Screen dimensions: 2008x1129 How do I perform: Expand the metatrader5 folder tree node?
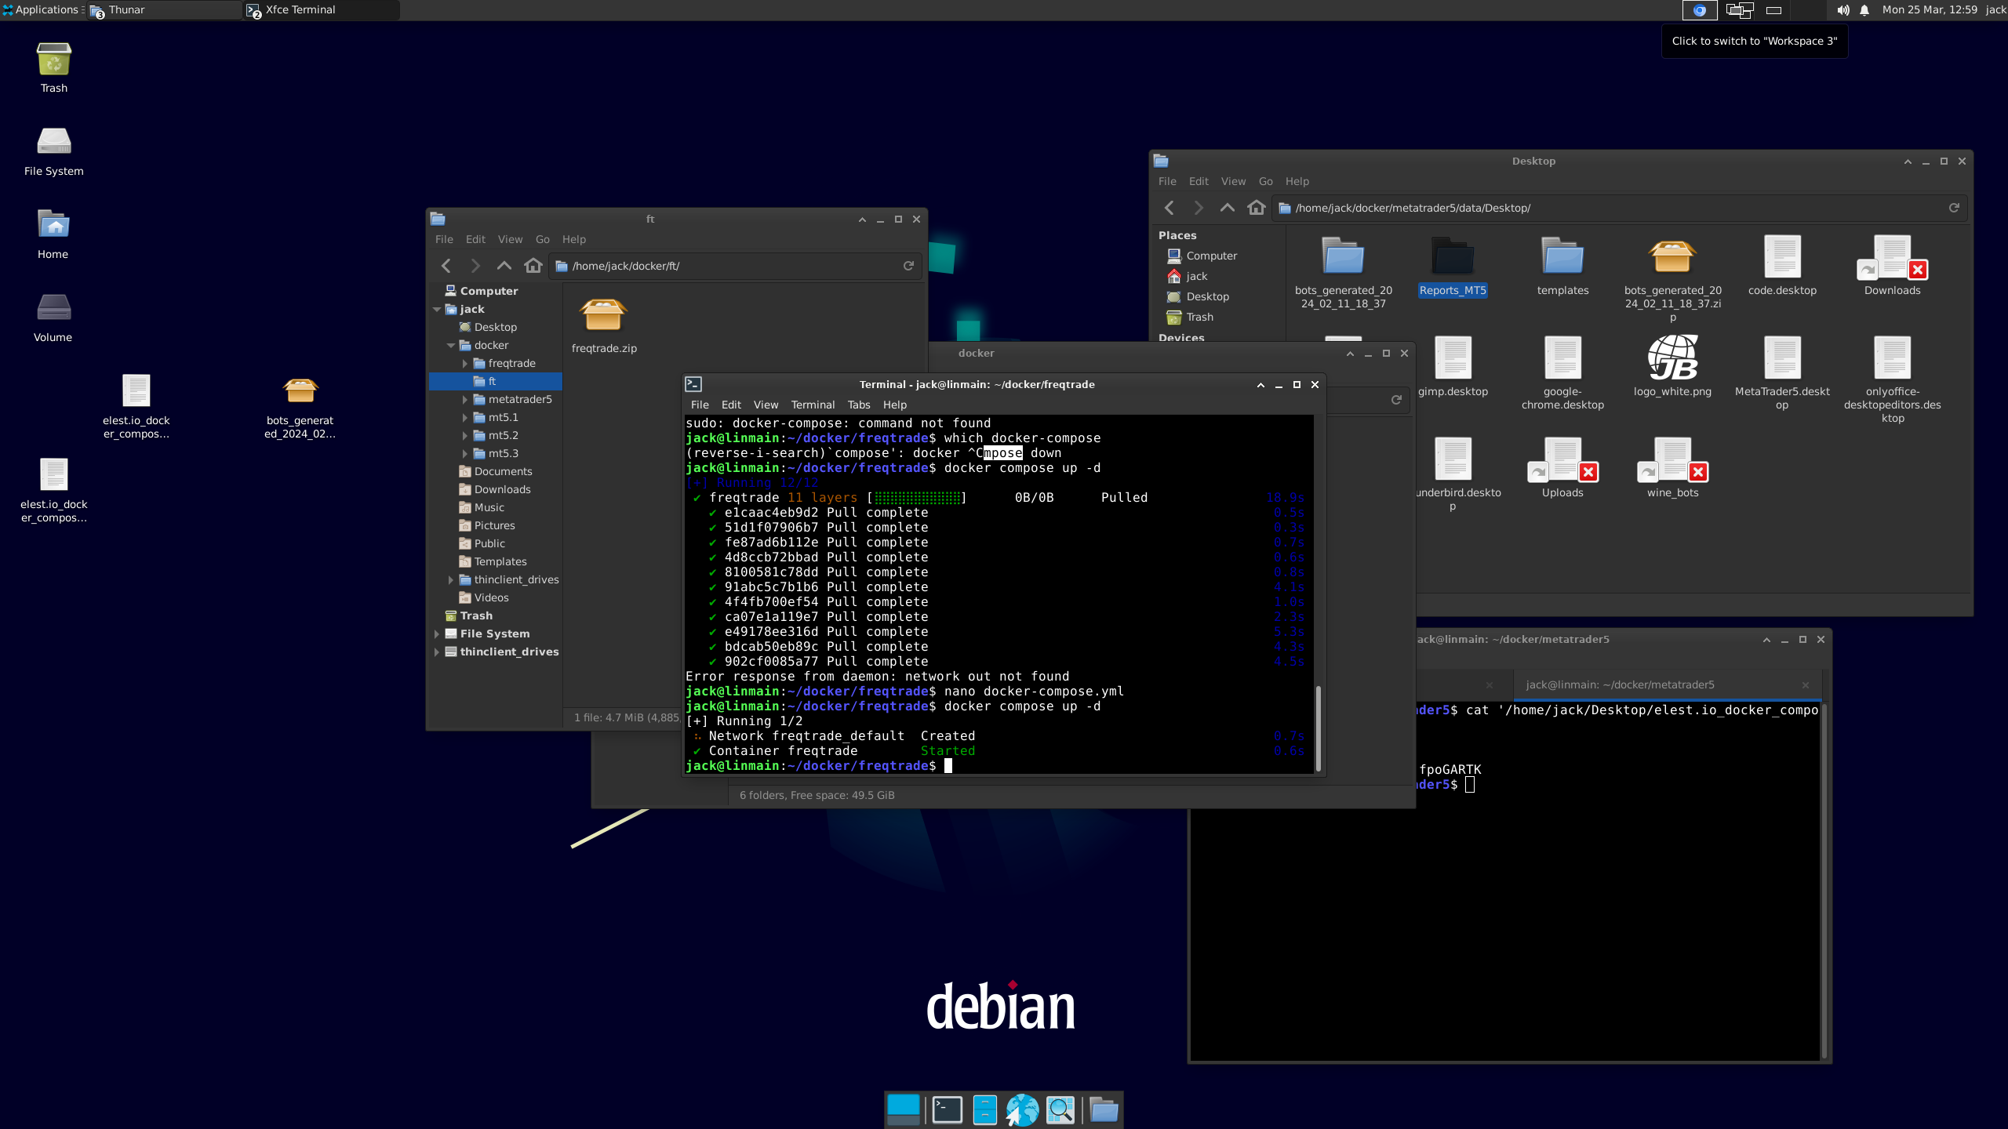pyautogui.click(x=465, y=400)
